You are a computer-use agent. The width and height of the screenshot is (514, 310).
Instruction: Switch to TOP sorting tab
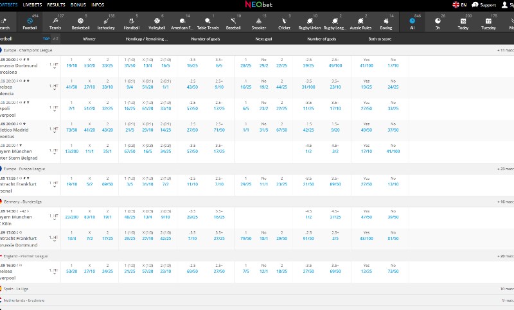(46, 39)
